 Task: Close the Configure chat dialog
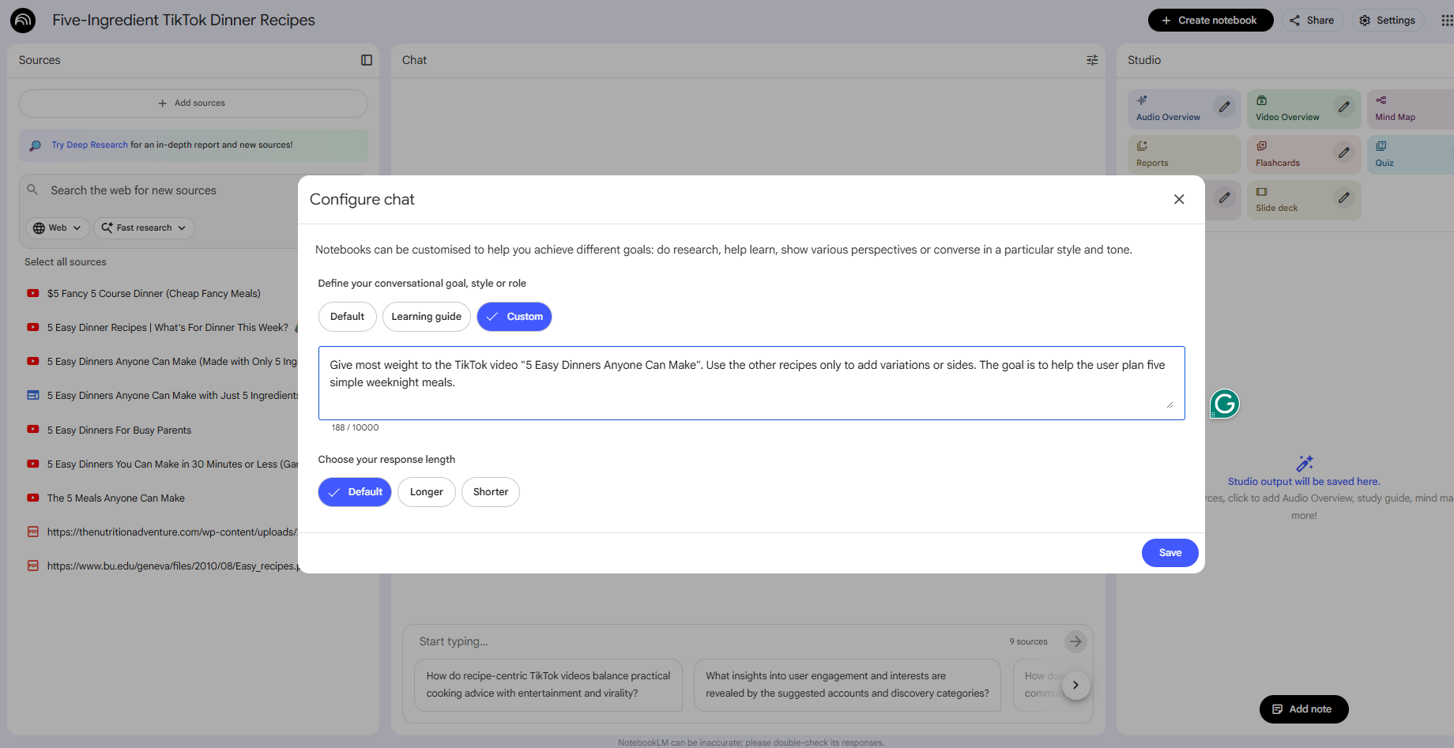(1179, 199)
